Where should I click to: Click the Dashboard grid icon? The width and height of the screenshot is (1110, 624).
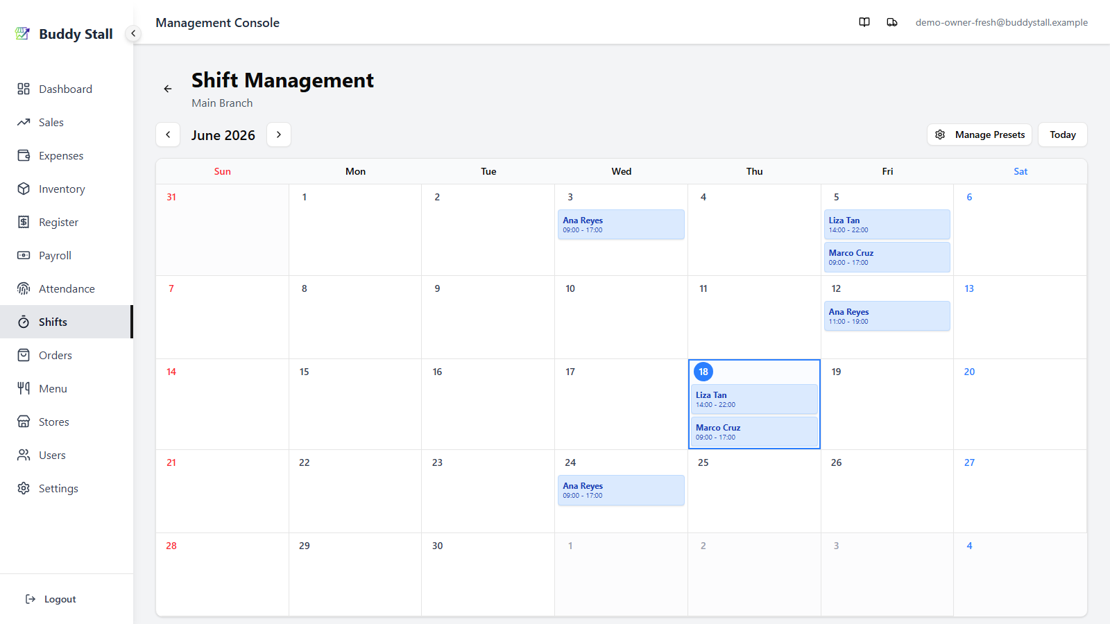coord(24,89)
